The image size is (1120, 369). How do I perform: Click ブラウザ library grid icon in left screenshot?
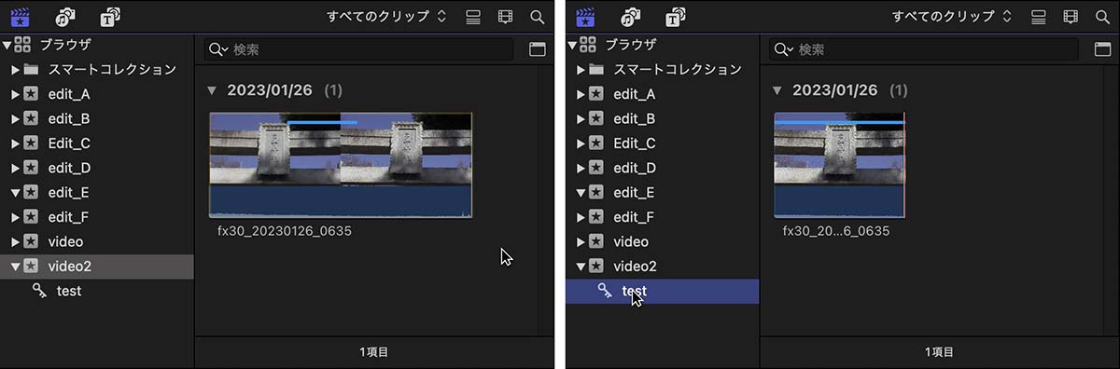(23, 45)
